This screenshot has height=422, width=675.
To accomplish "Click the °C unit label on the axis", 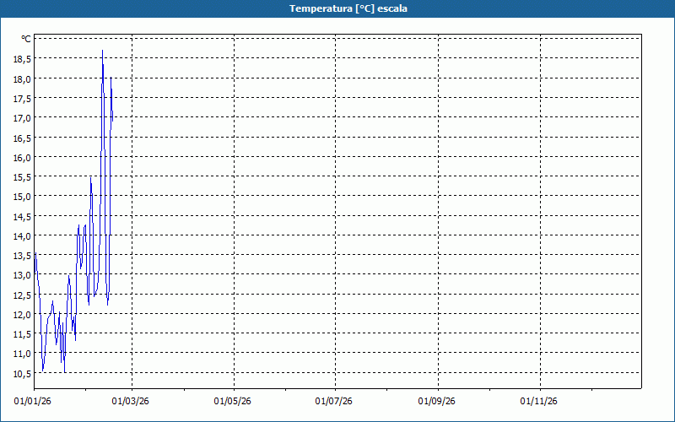I will tap(25, 39).
